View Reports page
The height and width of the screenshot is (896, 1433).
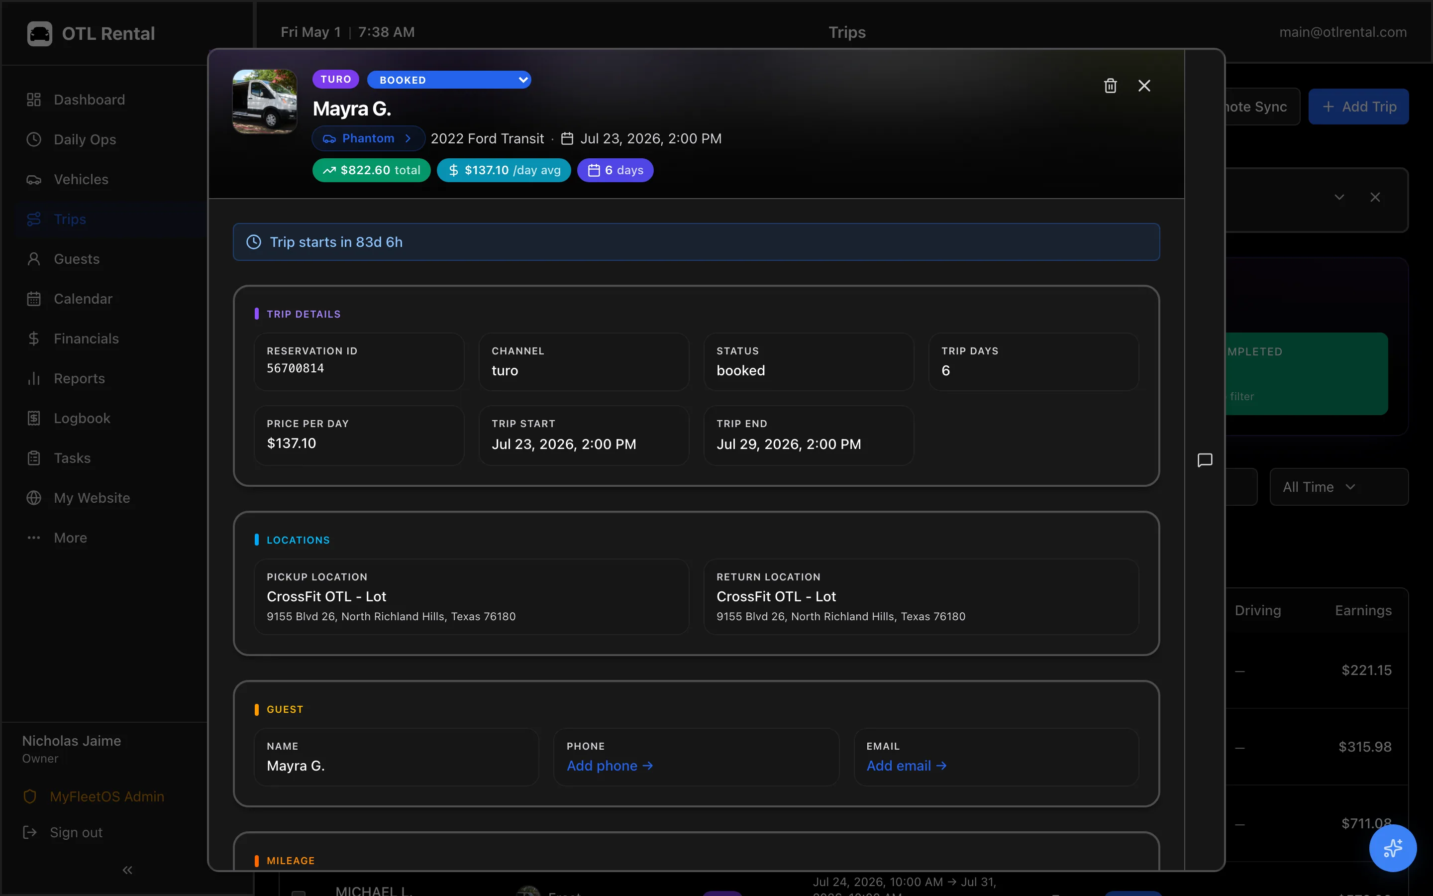pyautogui.click(x=79, y=378)
